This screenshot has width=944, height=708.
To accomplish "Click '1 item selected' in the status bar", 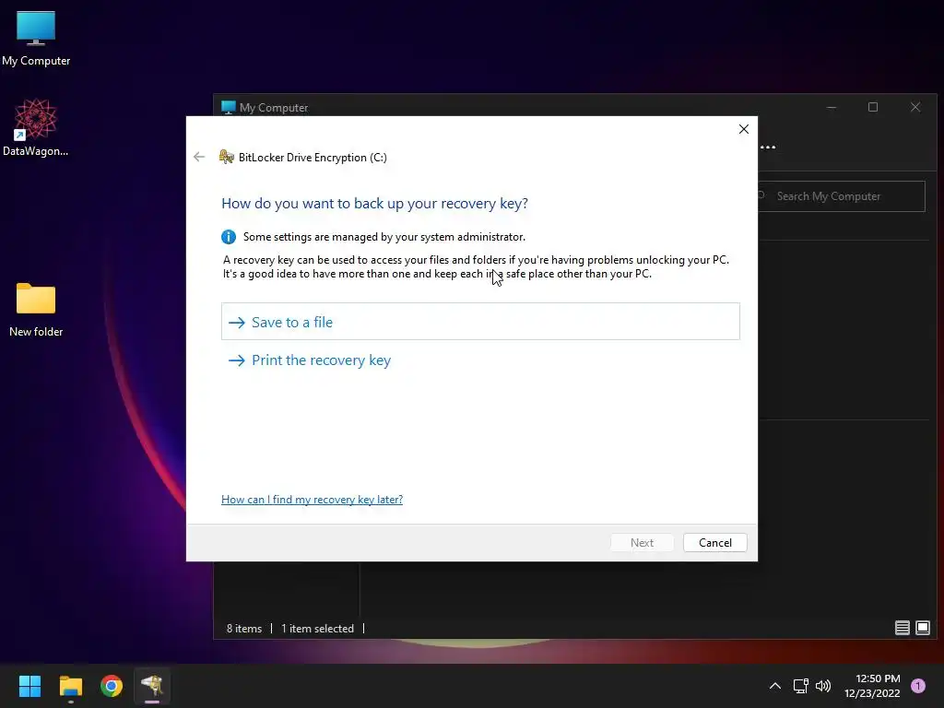I will (317, 628).
